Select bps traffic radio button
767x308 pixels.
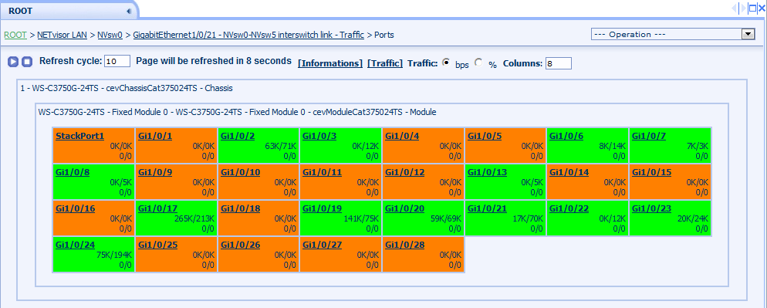[446, 63]
